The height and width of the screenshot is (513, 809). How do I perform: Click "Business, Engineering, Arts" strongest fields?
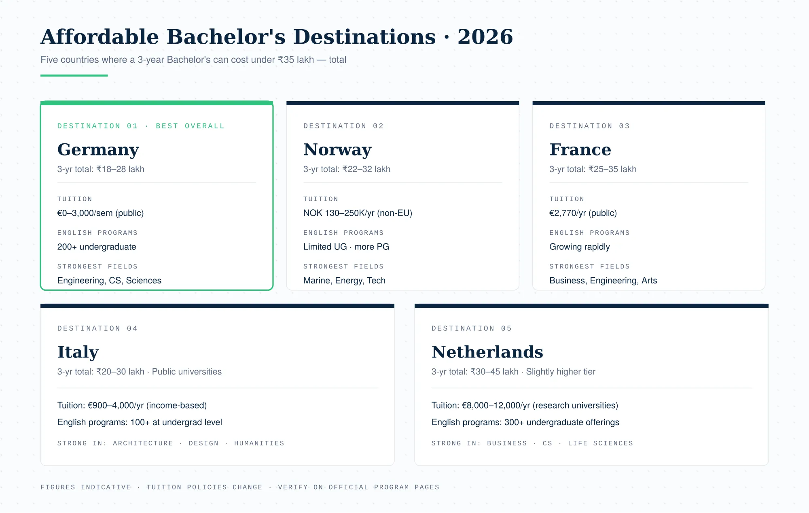(x=603, y=281)
